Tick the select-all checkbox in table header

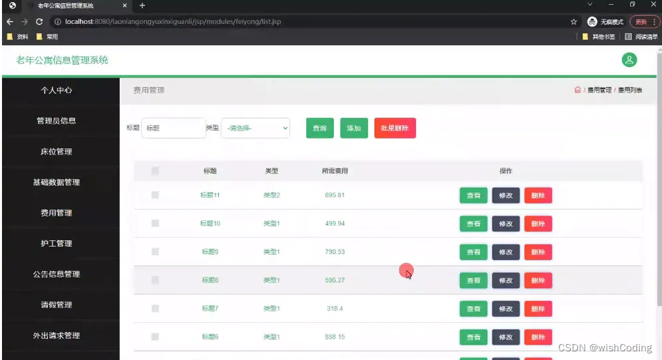tap(155, 170)
